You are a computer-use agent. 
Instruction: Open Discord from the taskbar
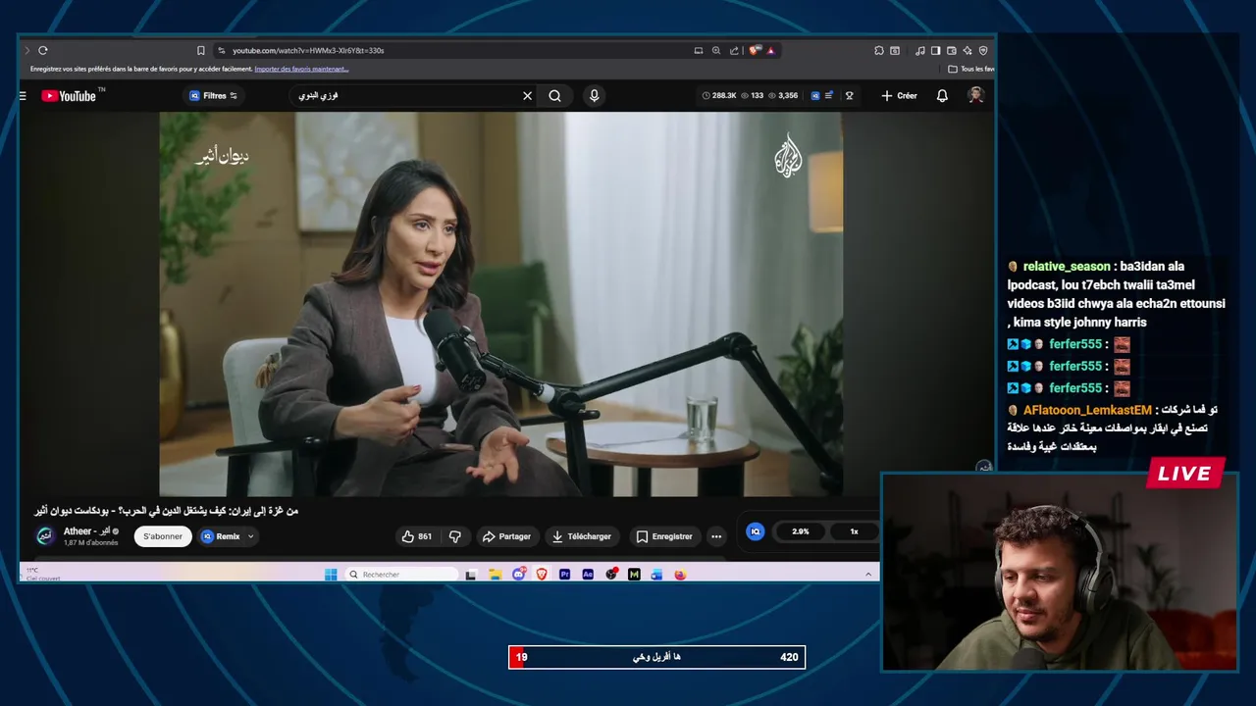click(518, 575)
